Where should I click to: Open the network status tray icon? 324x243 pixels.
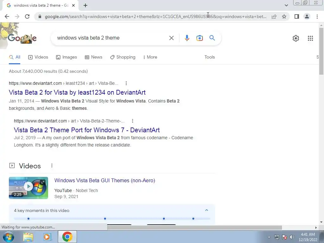[277, 237]
